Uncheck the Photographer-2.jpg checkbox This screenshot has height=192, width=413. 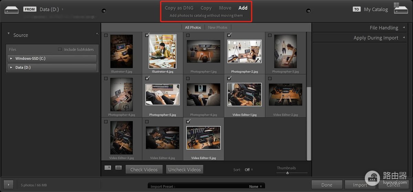pos(229,35)
